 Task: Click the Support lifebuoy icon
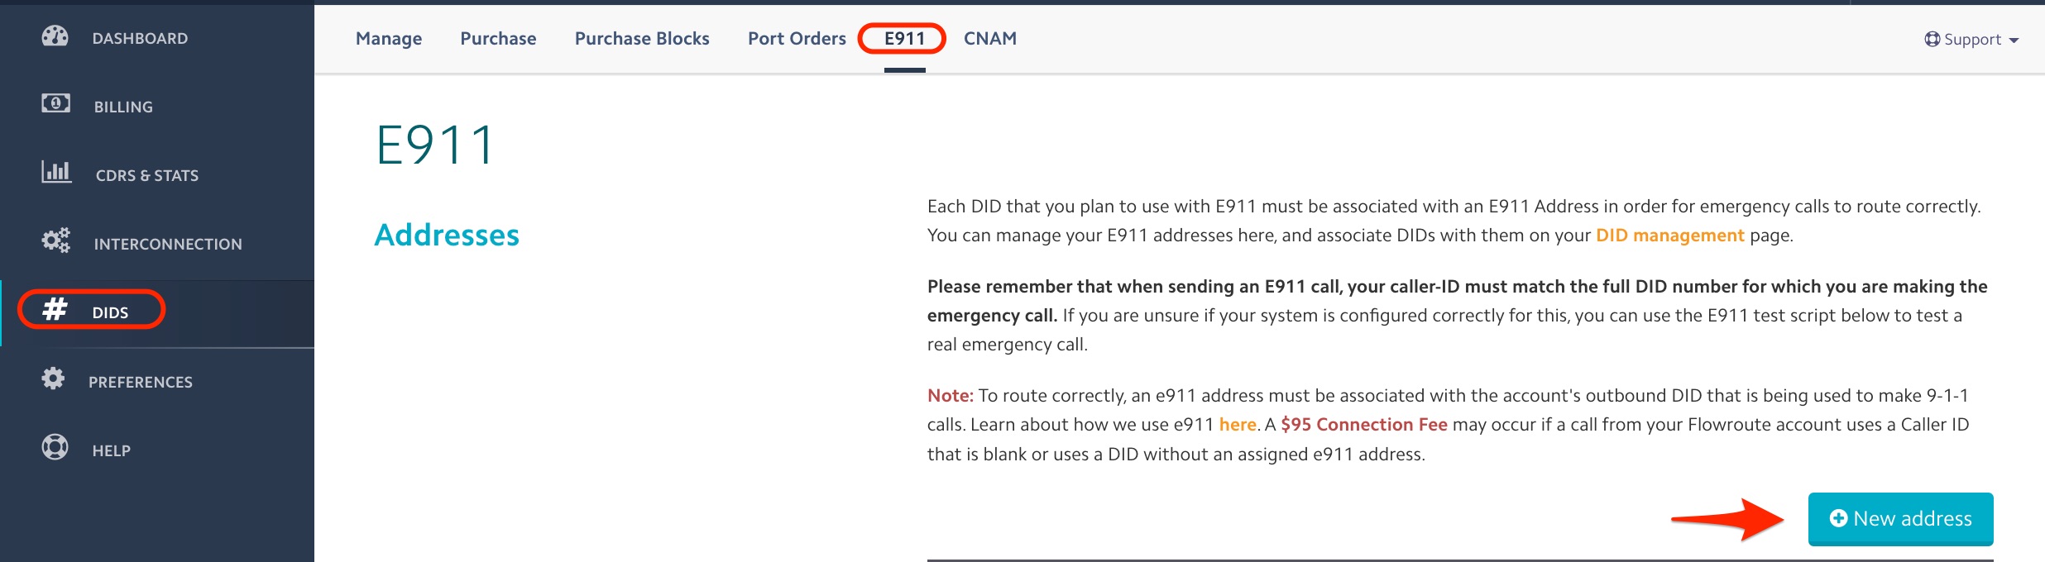[x=1932, y=40]
